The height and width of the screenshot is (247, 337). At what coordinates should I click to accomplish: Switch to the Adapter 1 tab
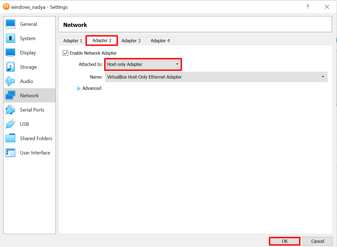pyautogui.click(x=73, y=41)
